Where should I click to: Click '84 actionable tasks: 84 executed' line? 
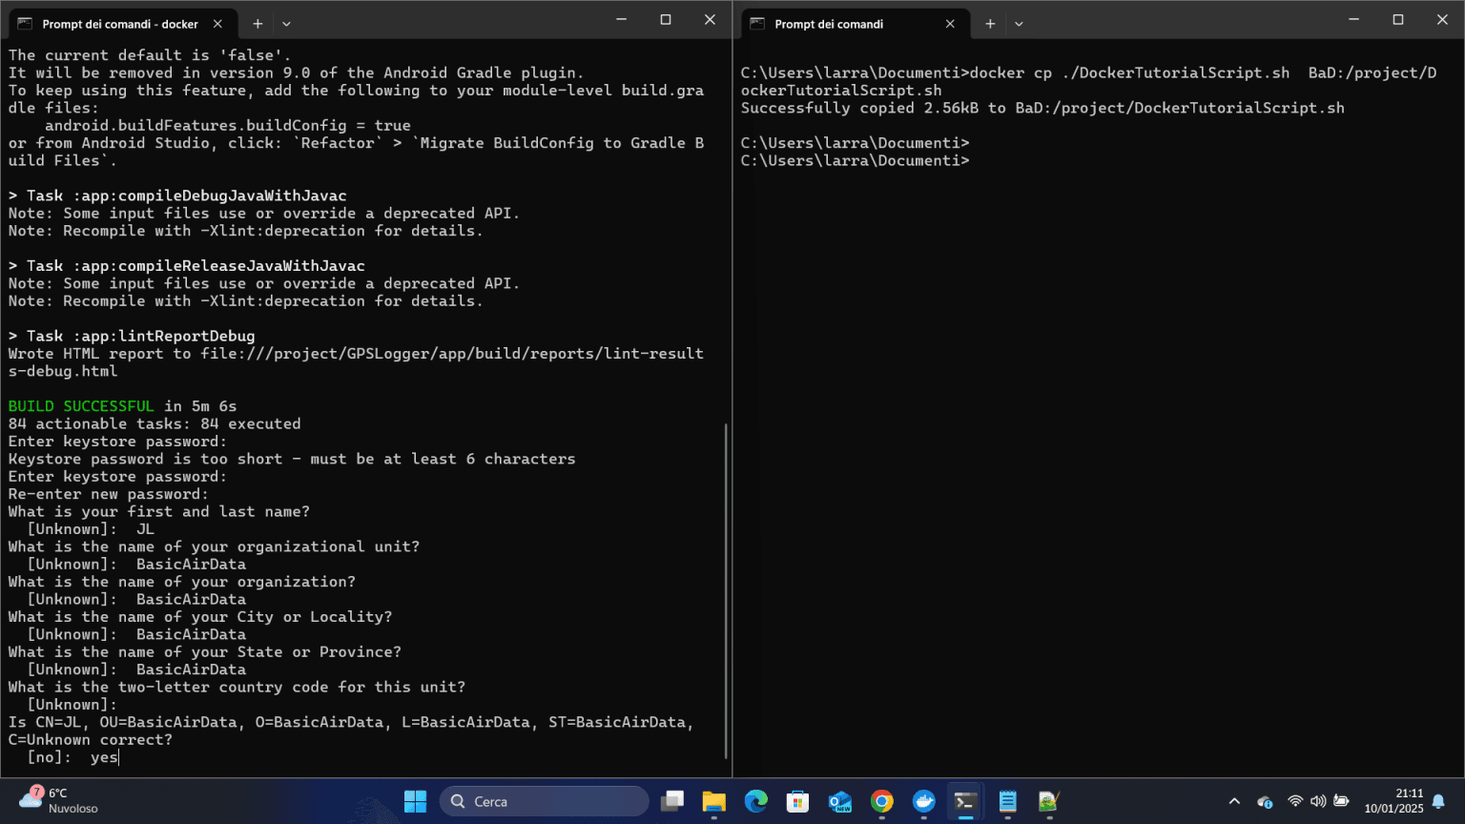(x=155, y=423)
